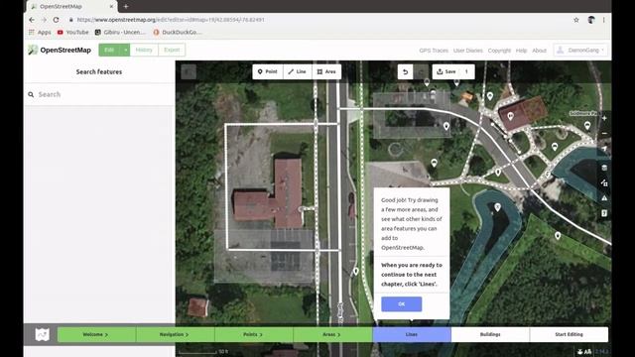Click OK in the walkthrough popup

401,304
